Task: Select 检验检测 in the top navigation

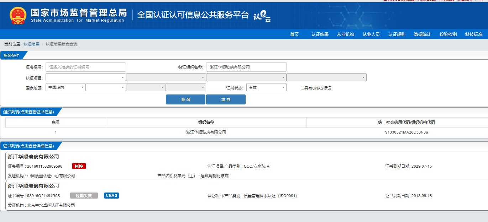Action: [448, 34]
